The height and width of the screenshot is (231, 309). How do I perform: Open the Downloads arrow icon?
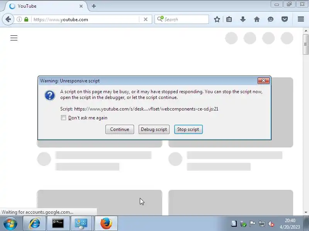[x=243, y=19]
